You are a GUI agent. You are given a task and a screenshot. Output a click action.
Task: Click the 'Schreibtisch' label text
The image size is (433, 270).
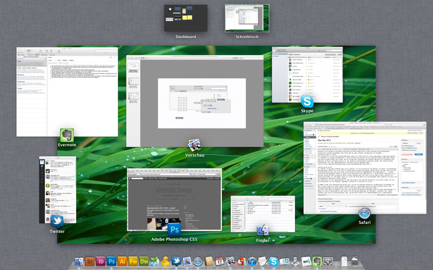coord(247,37)
